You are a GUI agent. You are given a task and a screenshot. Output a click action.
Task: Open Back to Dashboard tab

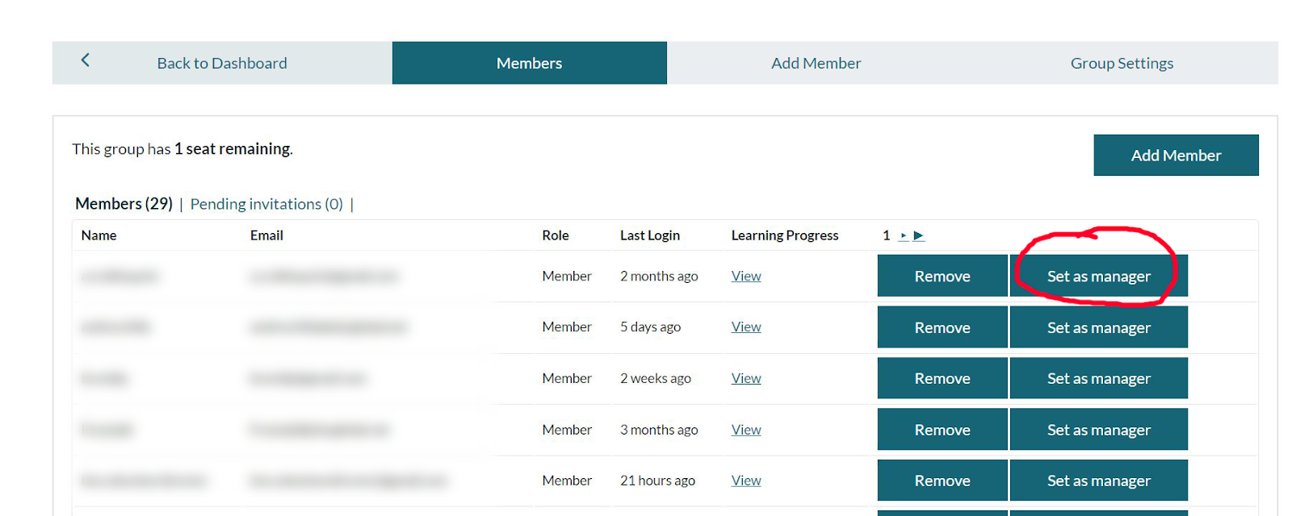click(x=222, y=63)
